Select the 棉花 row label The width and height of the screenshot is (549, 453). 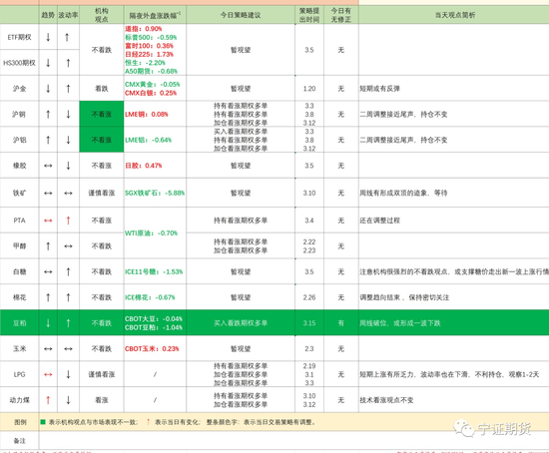point(19,297)
